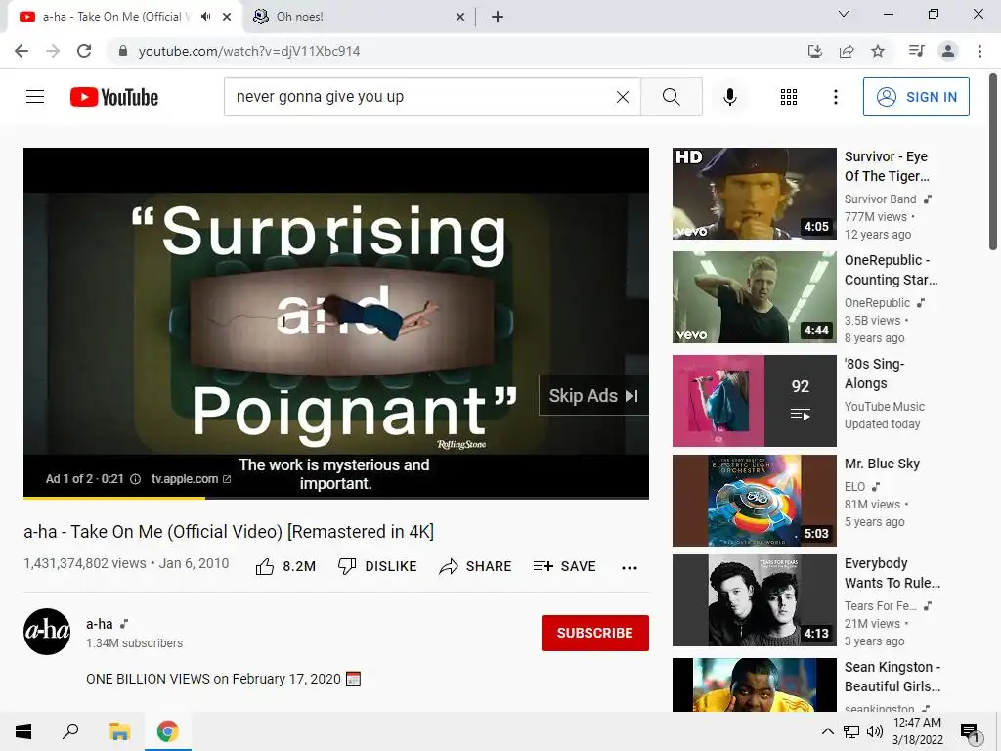This screenshot has width=1001, height=751.
Task: Click the Survivor Band channel name
Action: pyautogui.click(x=881, y=199)
